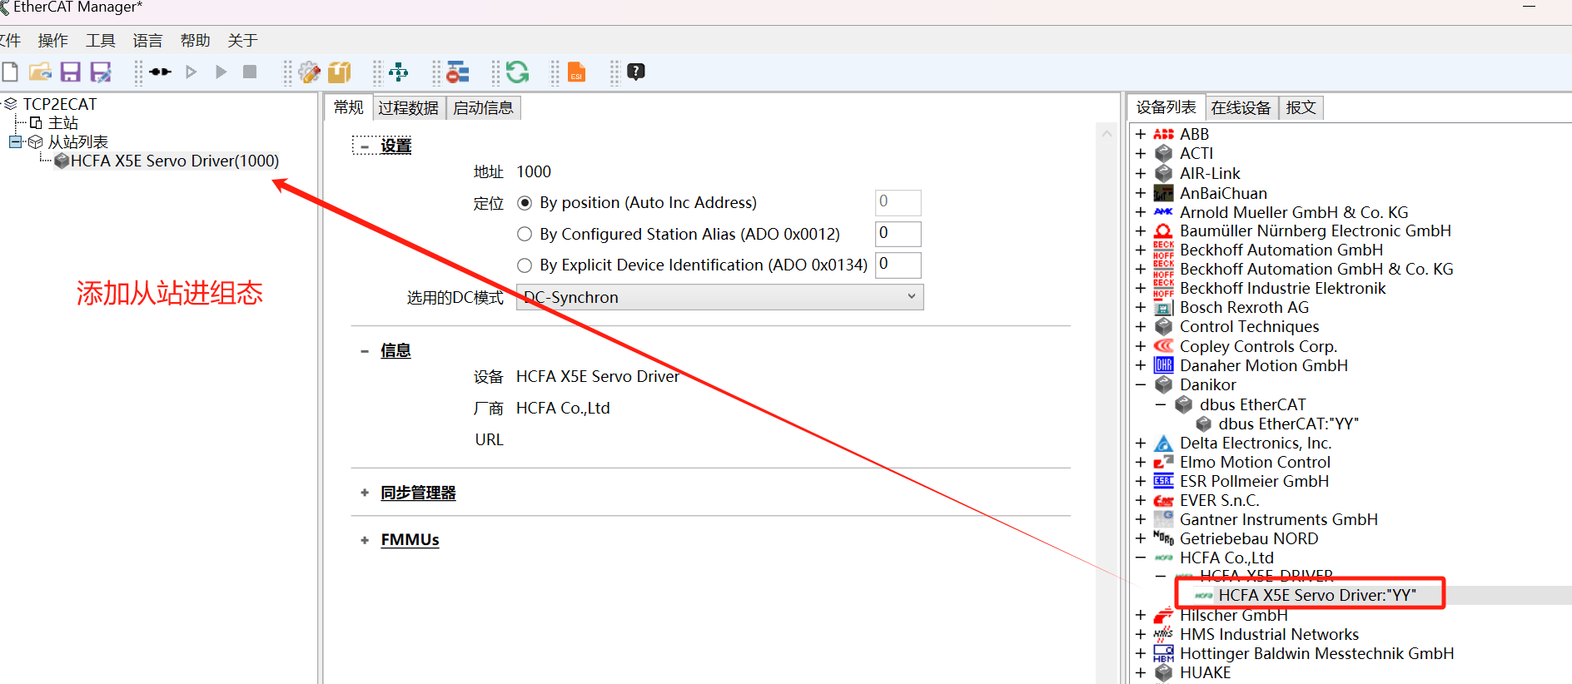The width and height of the screenshot is (1572, 684).
Task: Switch to the 过程数据 tab
Action: pos(408,108)
